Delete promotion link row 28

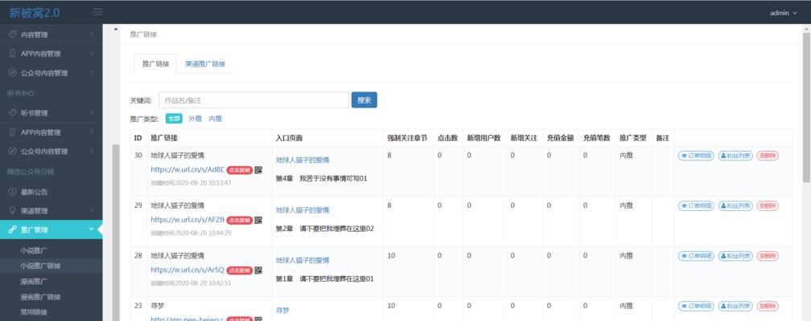tap(768, 255)
